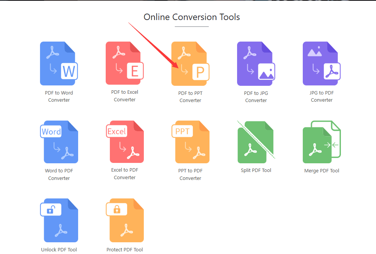Select the "Merge PDF Tool" text link
This screenshot has width=376, height=254.
point(322,171)
